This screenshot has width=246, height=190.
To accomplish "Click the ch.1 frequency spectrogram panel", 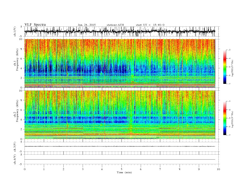I will [120, 63].
